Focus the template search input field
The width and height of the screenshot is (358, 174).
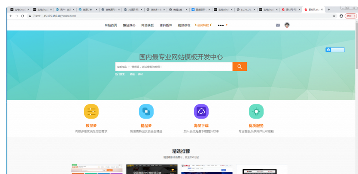click(180, 67)
